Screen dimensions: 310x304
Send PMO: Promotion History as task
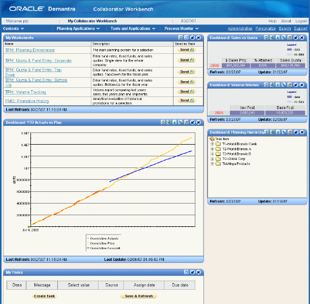point(187,100)
